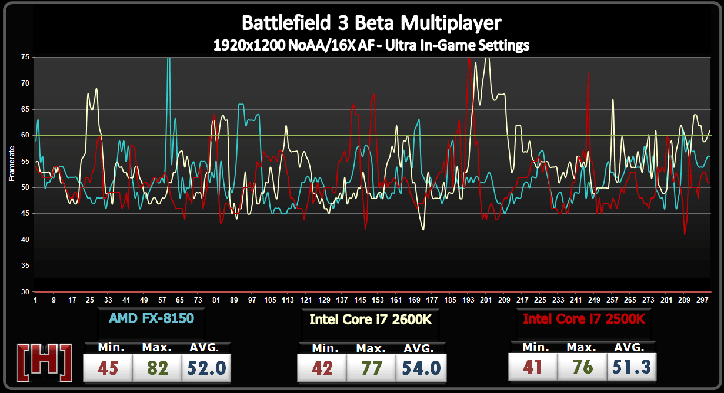Click the y-axis tick label 60
The width and height of the screenshot is (724, 393).
coord(25,135)
